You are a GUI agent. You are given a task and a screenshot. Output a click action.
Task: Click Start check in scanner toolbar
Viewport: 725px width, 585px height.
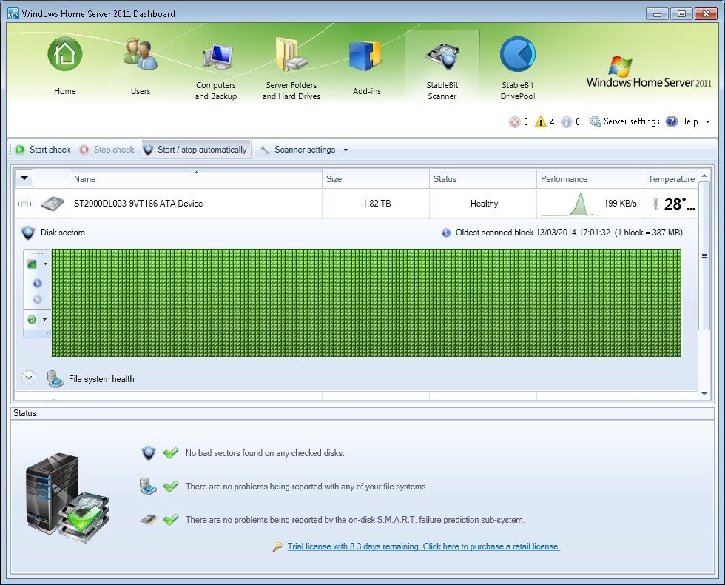(x=43, y=150)
